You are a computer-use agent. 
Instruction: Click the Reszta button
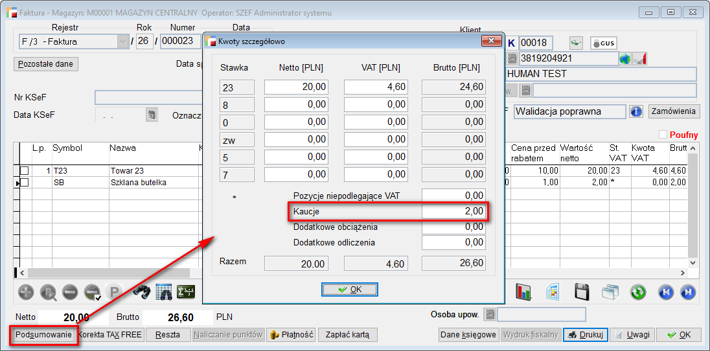168,335
